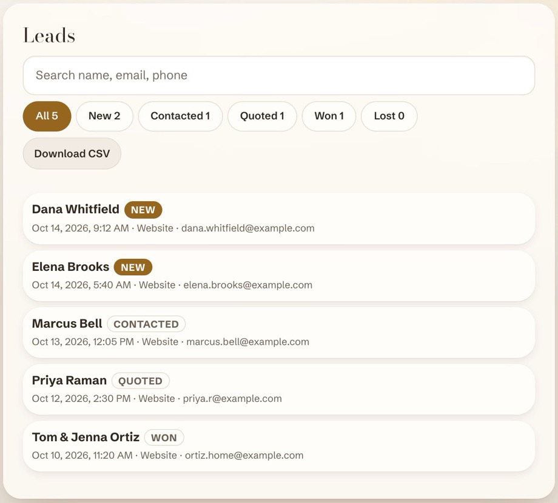Screen dimensions: 558x503
Task: Click the Download CSV button
Action: (x=72, y=153)
